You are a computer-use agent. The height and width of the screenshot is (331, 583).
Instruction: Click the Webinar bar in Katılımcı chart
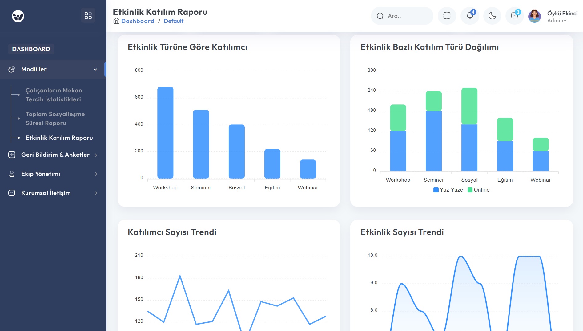[308, 169]
